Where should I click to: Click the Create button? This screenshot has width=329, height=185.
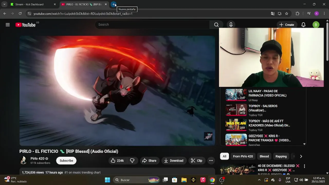click(x=287, y=25)
